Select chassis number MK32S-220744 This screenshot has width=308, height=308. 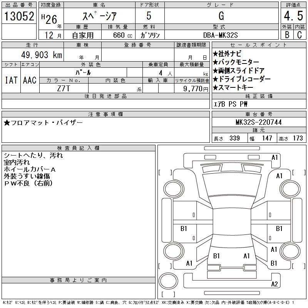pos(259,122)
